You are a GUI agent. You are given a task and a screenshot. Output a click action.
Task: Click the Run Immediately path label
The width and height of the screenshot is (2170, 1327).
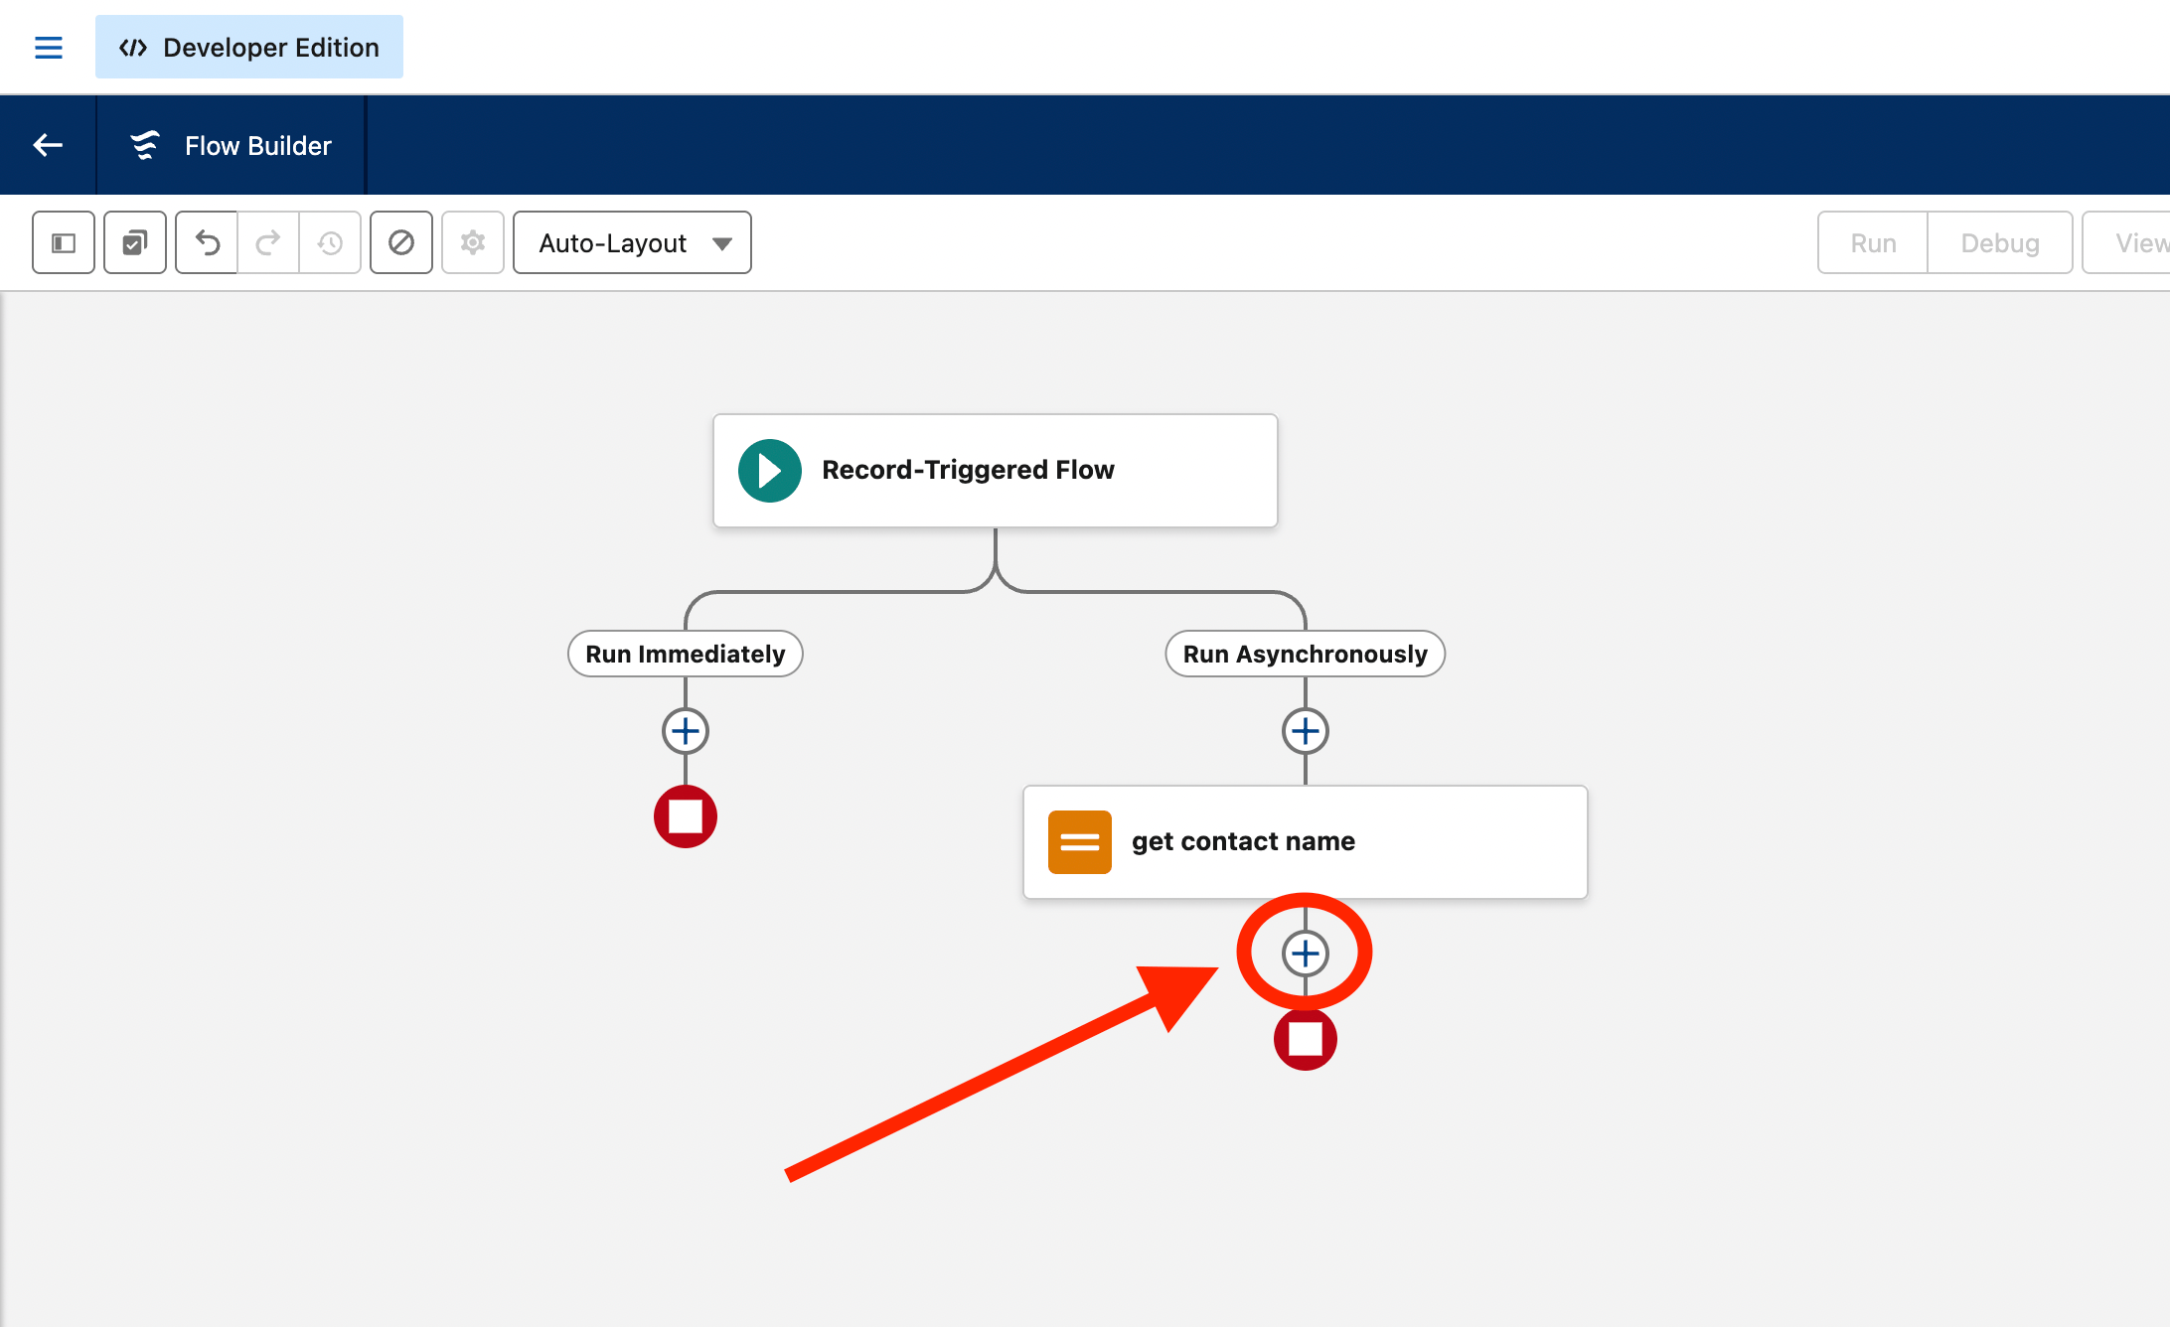pyautogui.click(x=686, y=654)
